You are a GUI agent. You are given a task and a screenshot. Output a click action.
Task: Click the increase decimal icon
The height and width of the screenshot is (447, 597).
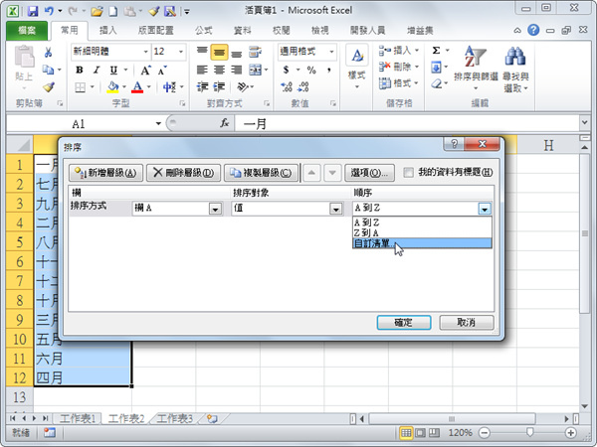(287, 87)
